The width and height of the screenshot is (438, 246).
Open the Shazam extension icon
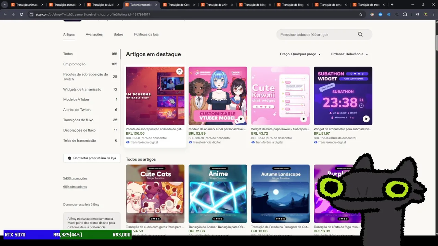click(x=381, y=14)
